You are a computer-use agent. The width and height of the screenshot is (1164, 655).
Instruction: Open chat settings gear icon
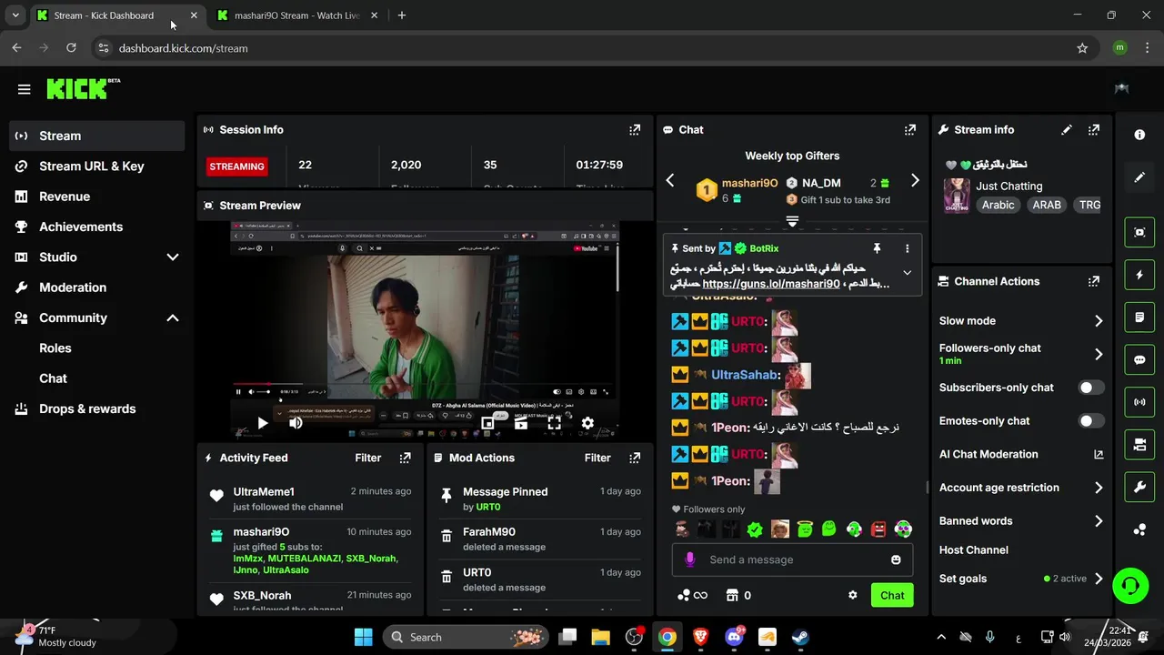tap(853, 595)
